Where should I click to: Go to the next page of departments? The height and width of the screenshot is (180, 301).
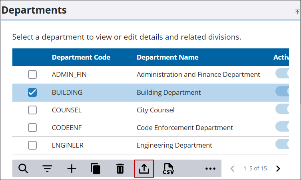tap(278, 168)
